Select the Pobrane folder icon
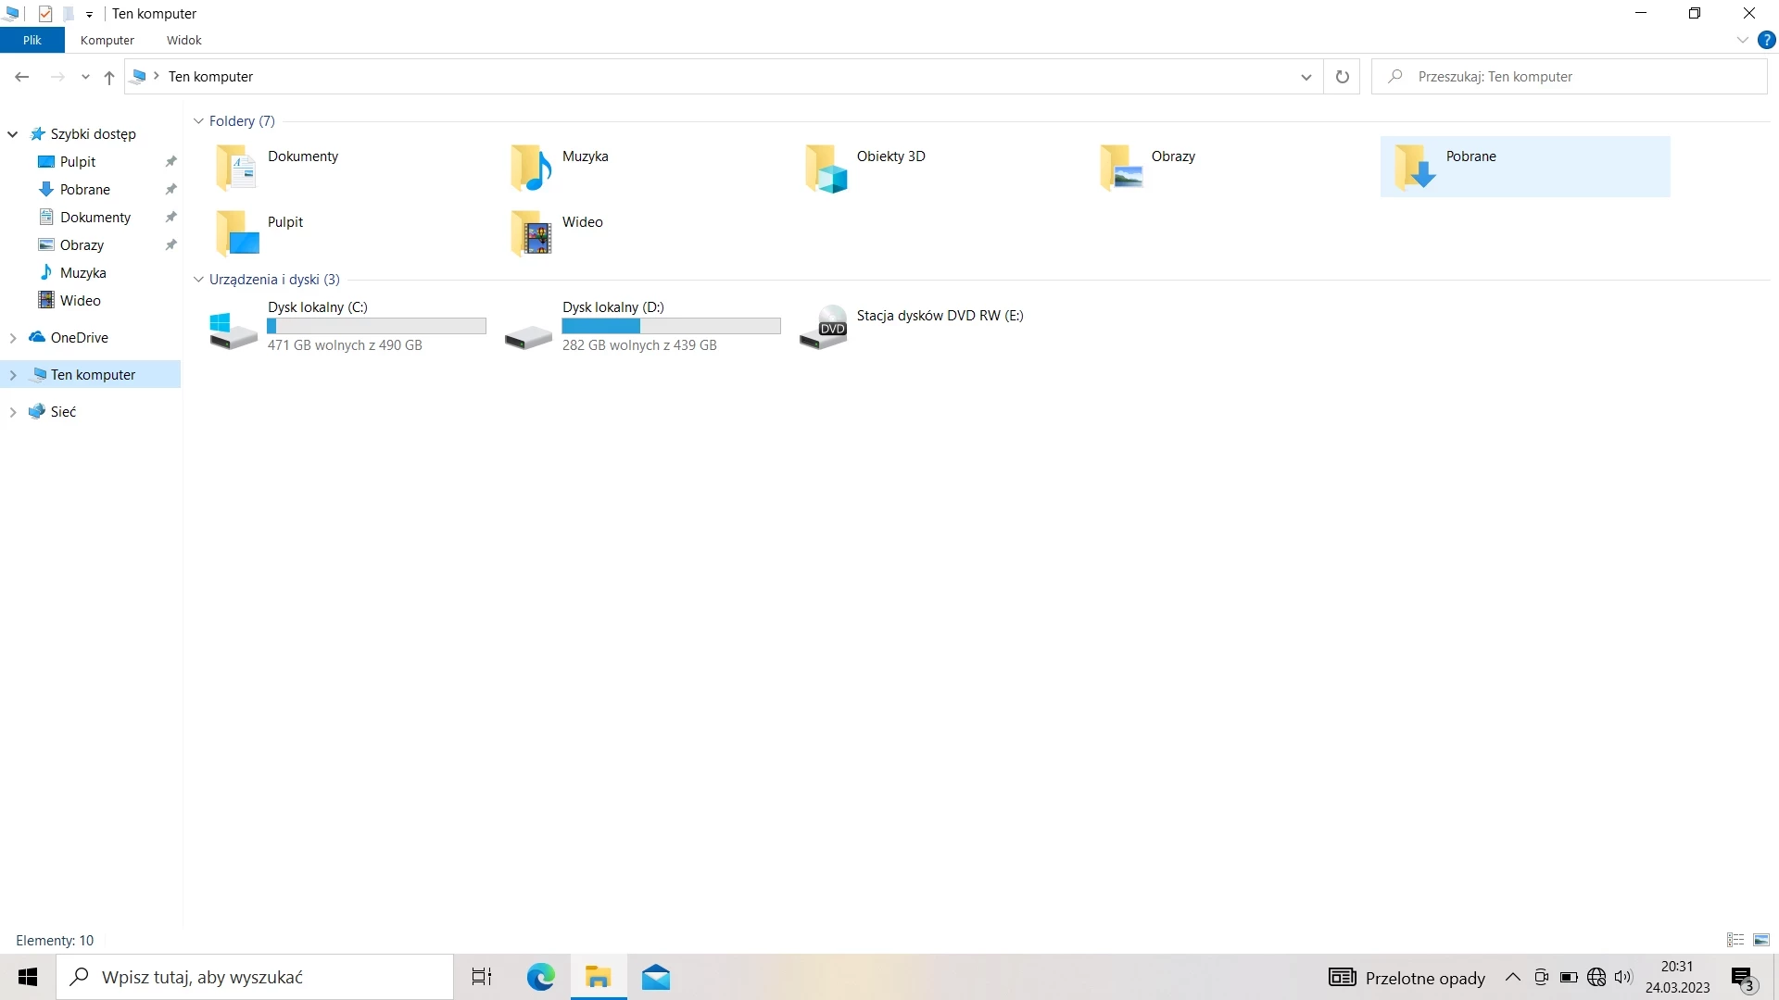Viewport: 1779px width, 1000px height. [1415, 168]
